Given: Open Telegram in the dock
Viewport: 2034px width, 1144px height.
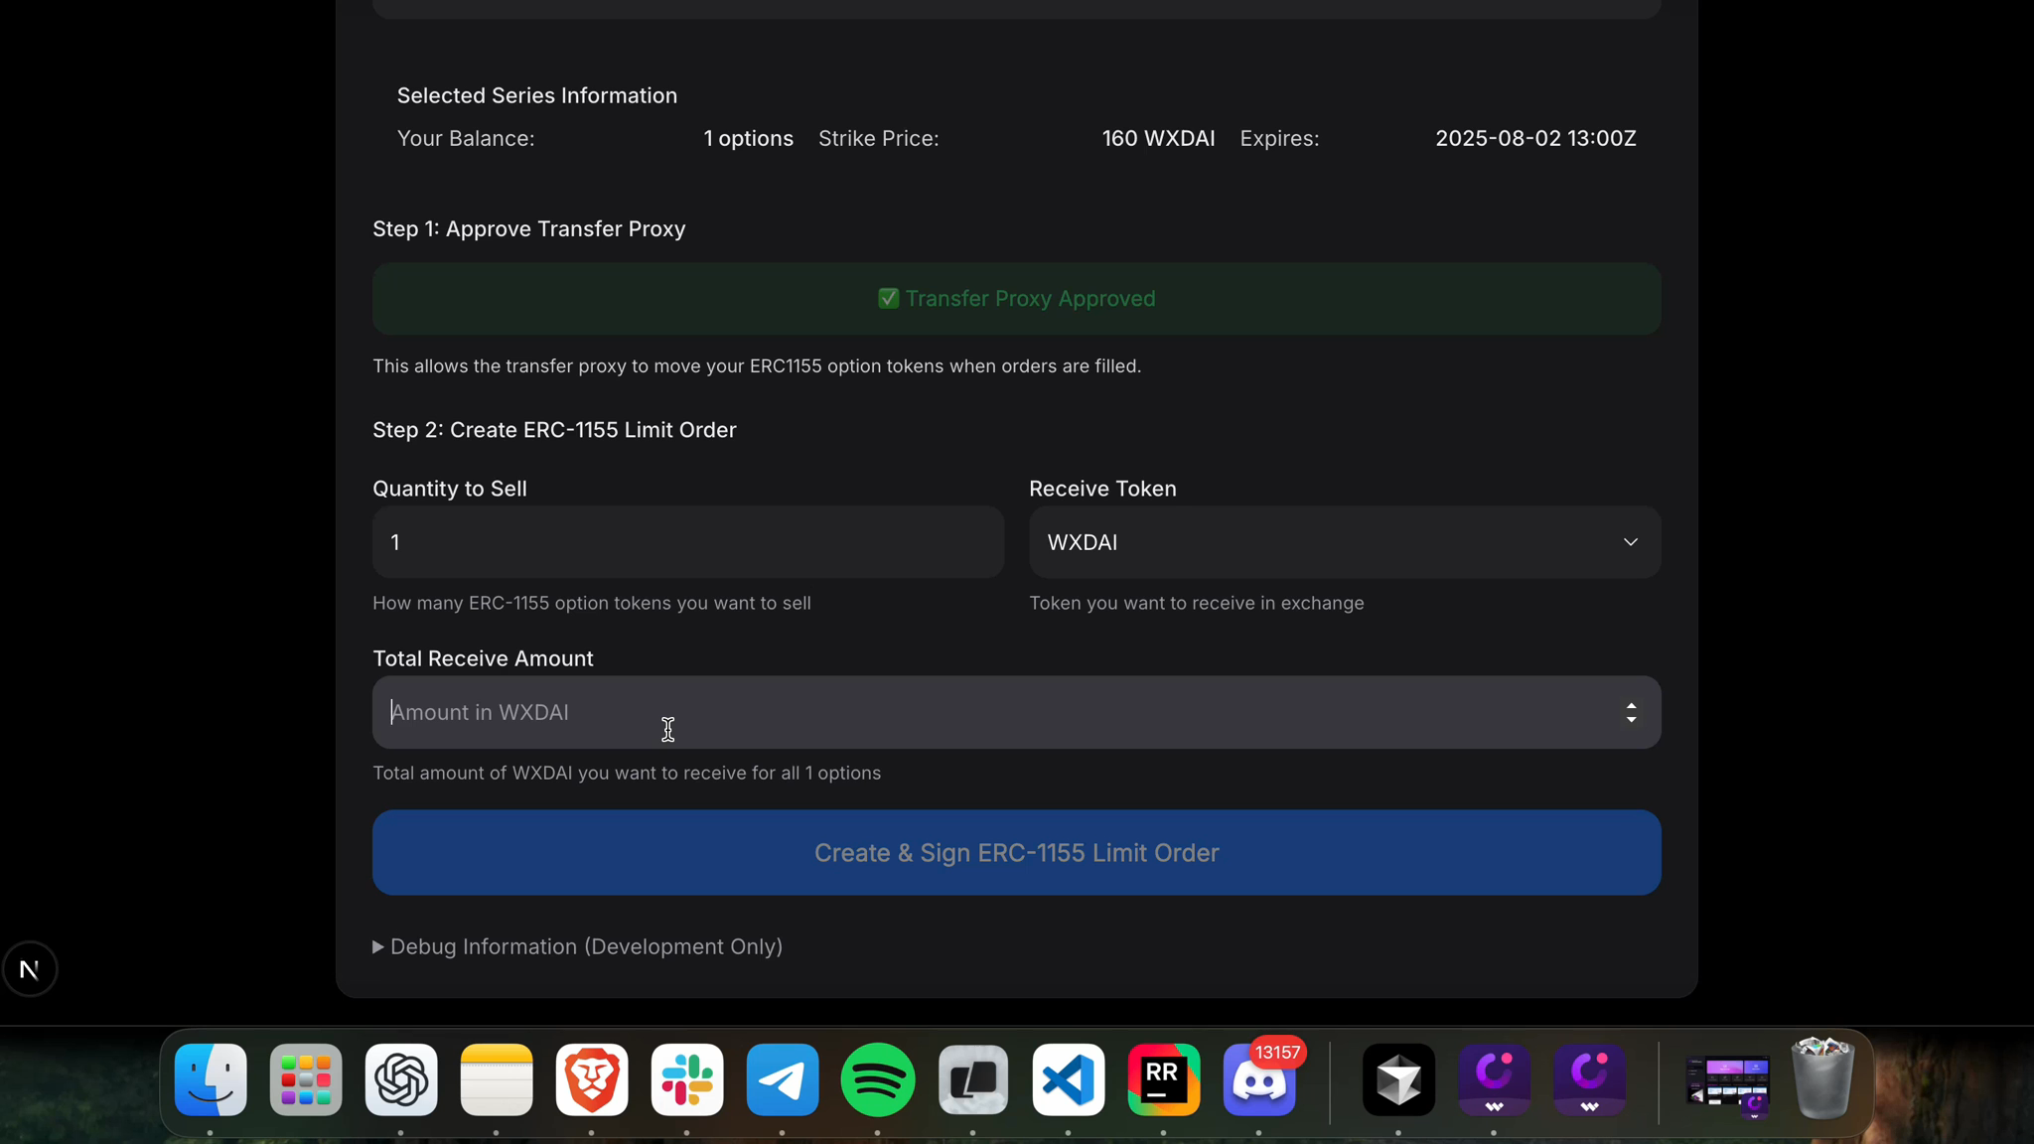Looking at the screenshot, I should pyautogui.click(x=782, y=1079).
